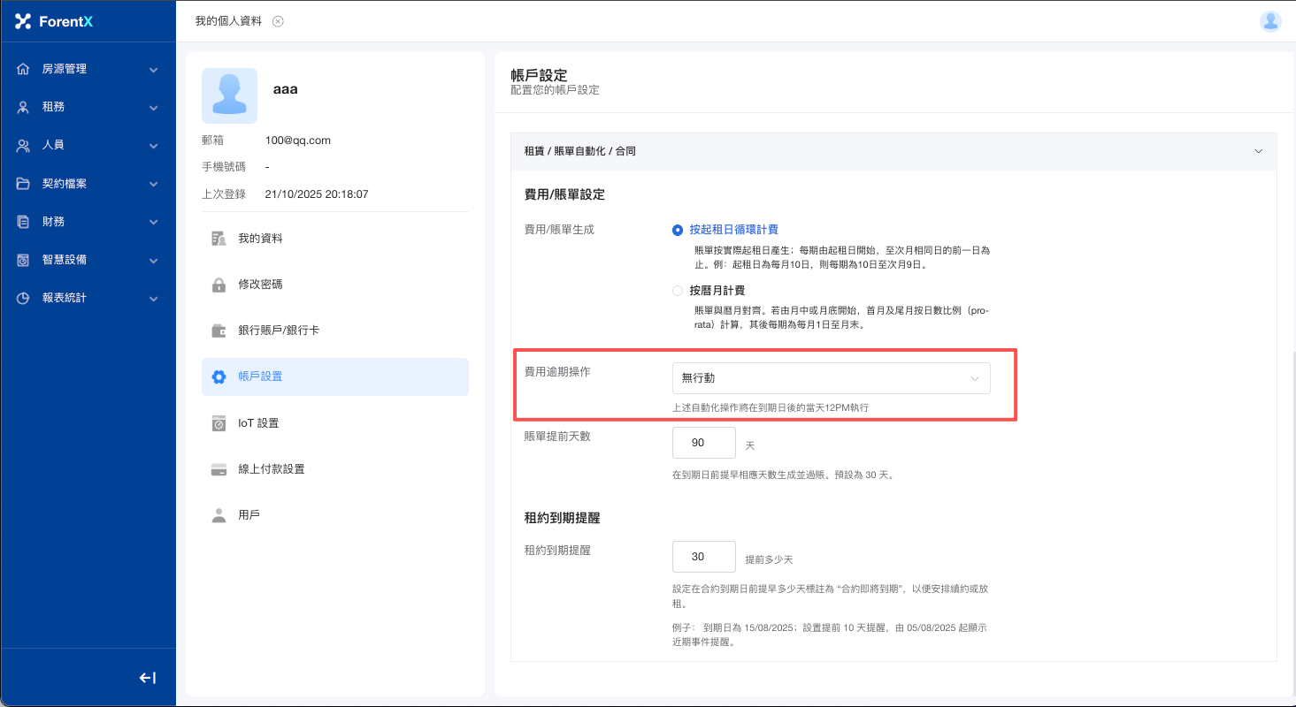Image resolution: width=1296 pixels, height=707 pixels.
Task: Click the 房源管理 home icon
Action: [x=23, y=69]
